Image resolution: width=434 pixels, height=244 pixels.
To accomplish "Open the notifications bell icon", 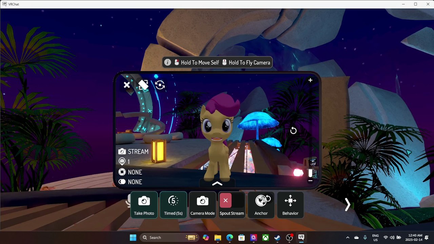I will [427, 238].
